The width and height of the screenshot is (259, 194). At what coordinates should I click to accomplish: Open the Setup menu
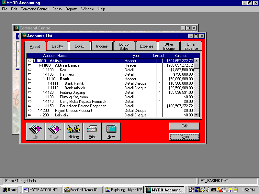click(57, 9)
